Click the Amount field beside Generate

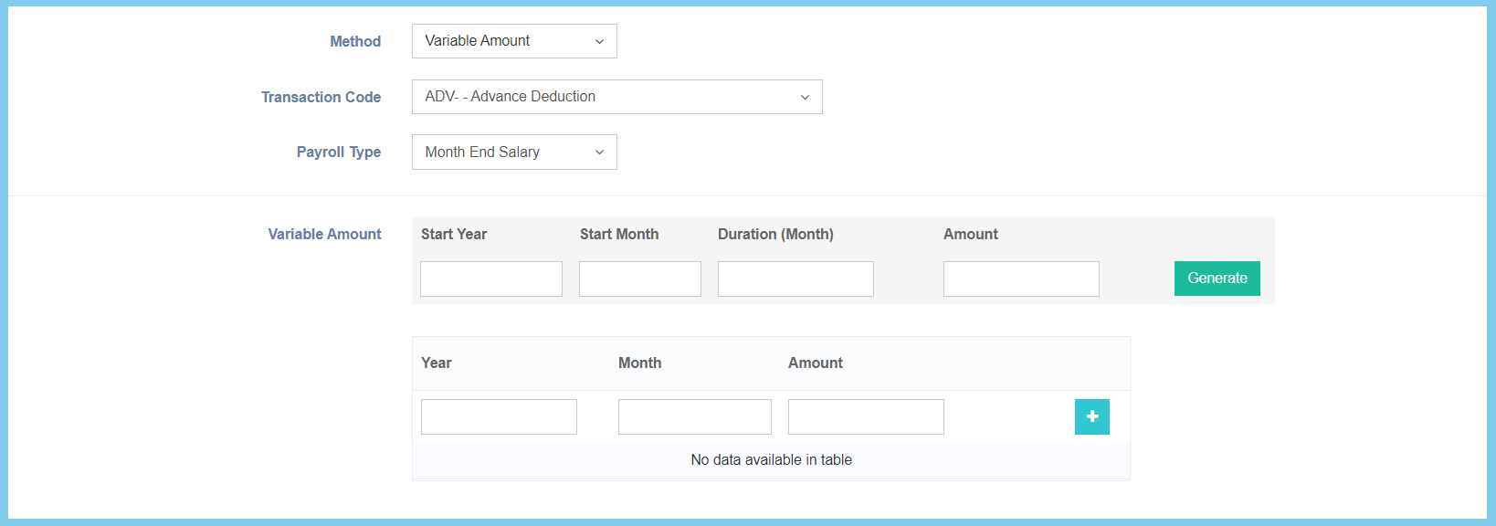[1020, 279]
